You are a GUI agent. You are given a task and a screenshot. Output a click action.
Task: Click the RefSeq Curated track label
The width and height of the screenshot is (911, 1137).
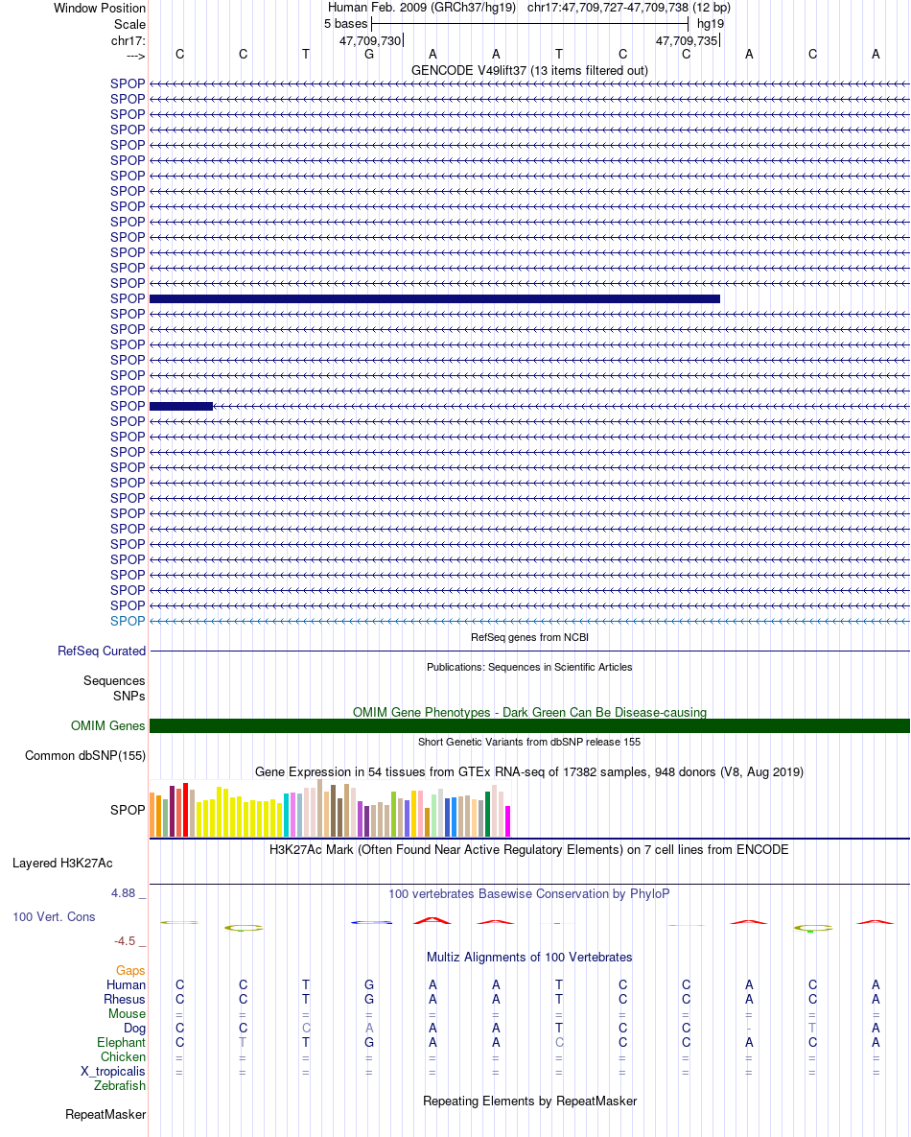pos(102,651)
